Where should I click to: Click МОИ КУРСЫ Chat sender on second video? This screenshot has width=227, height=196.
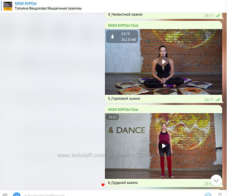pos(123,109)
